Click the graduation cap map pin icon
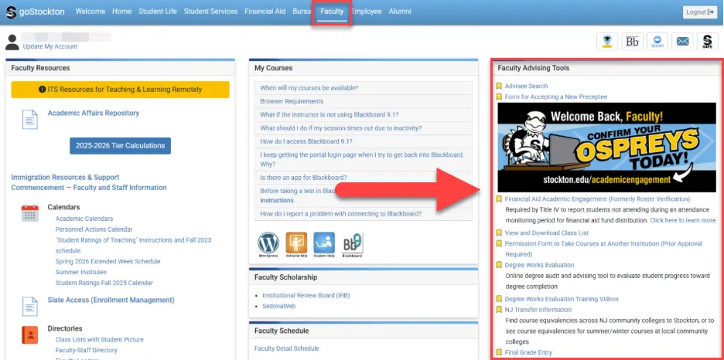Screen dimensions: 724x360 pos(607,42)
